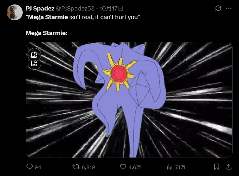Open the tweet's 10月17日 timestamp link
239x176 pixels.
pos(111,9)
